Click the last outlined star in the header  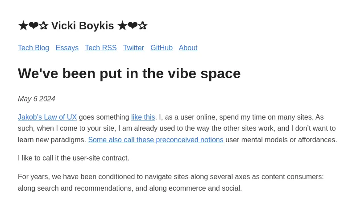142,26
